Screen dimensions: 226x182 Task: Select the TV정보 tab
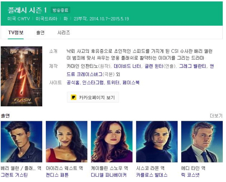[x=16, y=33]
